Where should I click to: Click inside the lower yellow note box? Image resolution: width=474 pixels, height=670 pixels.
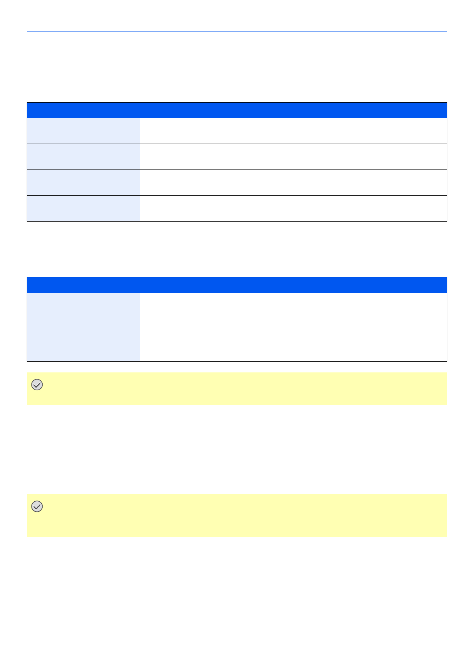(239, 516)
